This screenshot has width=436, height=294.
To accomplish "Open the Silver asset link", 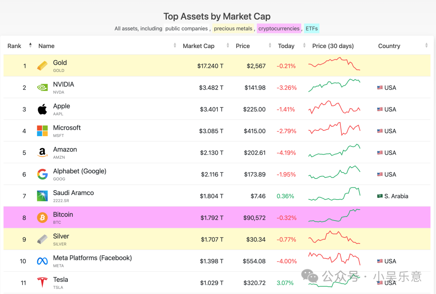I will tap(61, 236).
